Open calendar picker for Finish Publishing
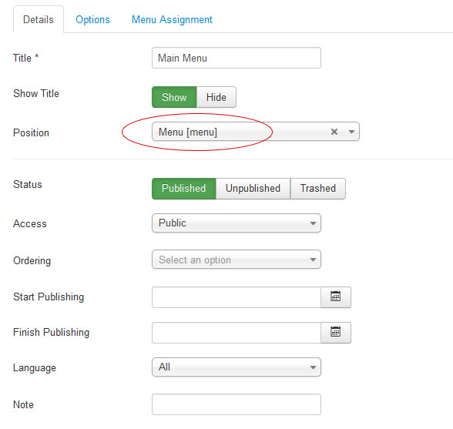Viewport: 453px width, 429px height. point(336,333)
